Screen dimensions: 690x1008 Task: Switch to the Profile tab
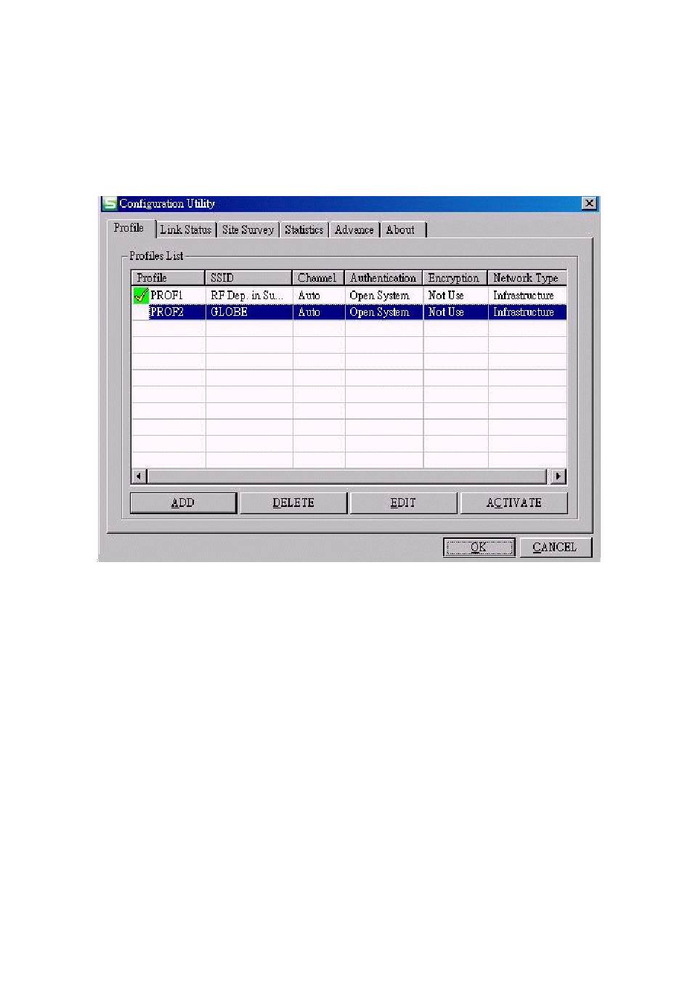tap(129, 228)
